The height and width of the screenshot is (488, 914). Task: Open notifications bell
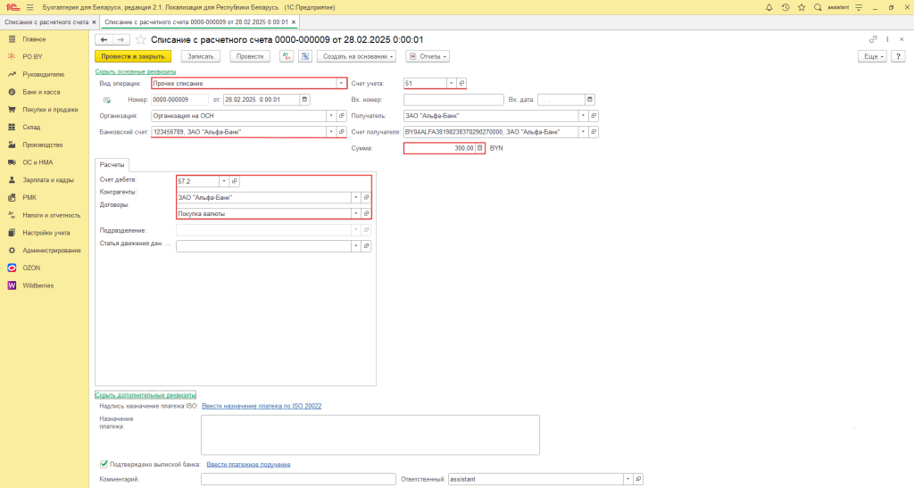pos(769,7)
